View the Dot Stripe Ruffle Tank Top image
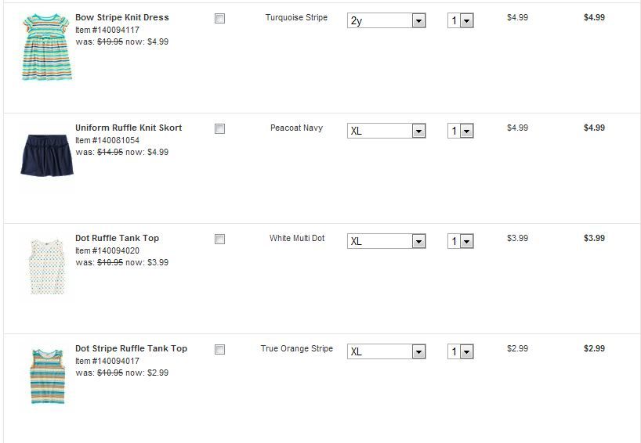This screenshot has height=443, width=641. coord(47,376)
